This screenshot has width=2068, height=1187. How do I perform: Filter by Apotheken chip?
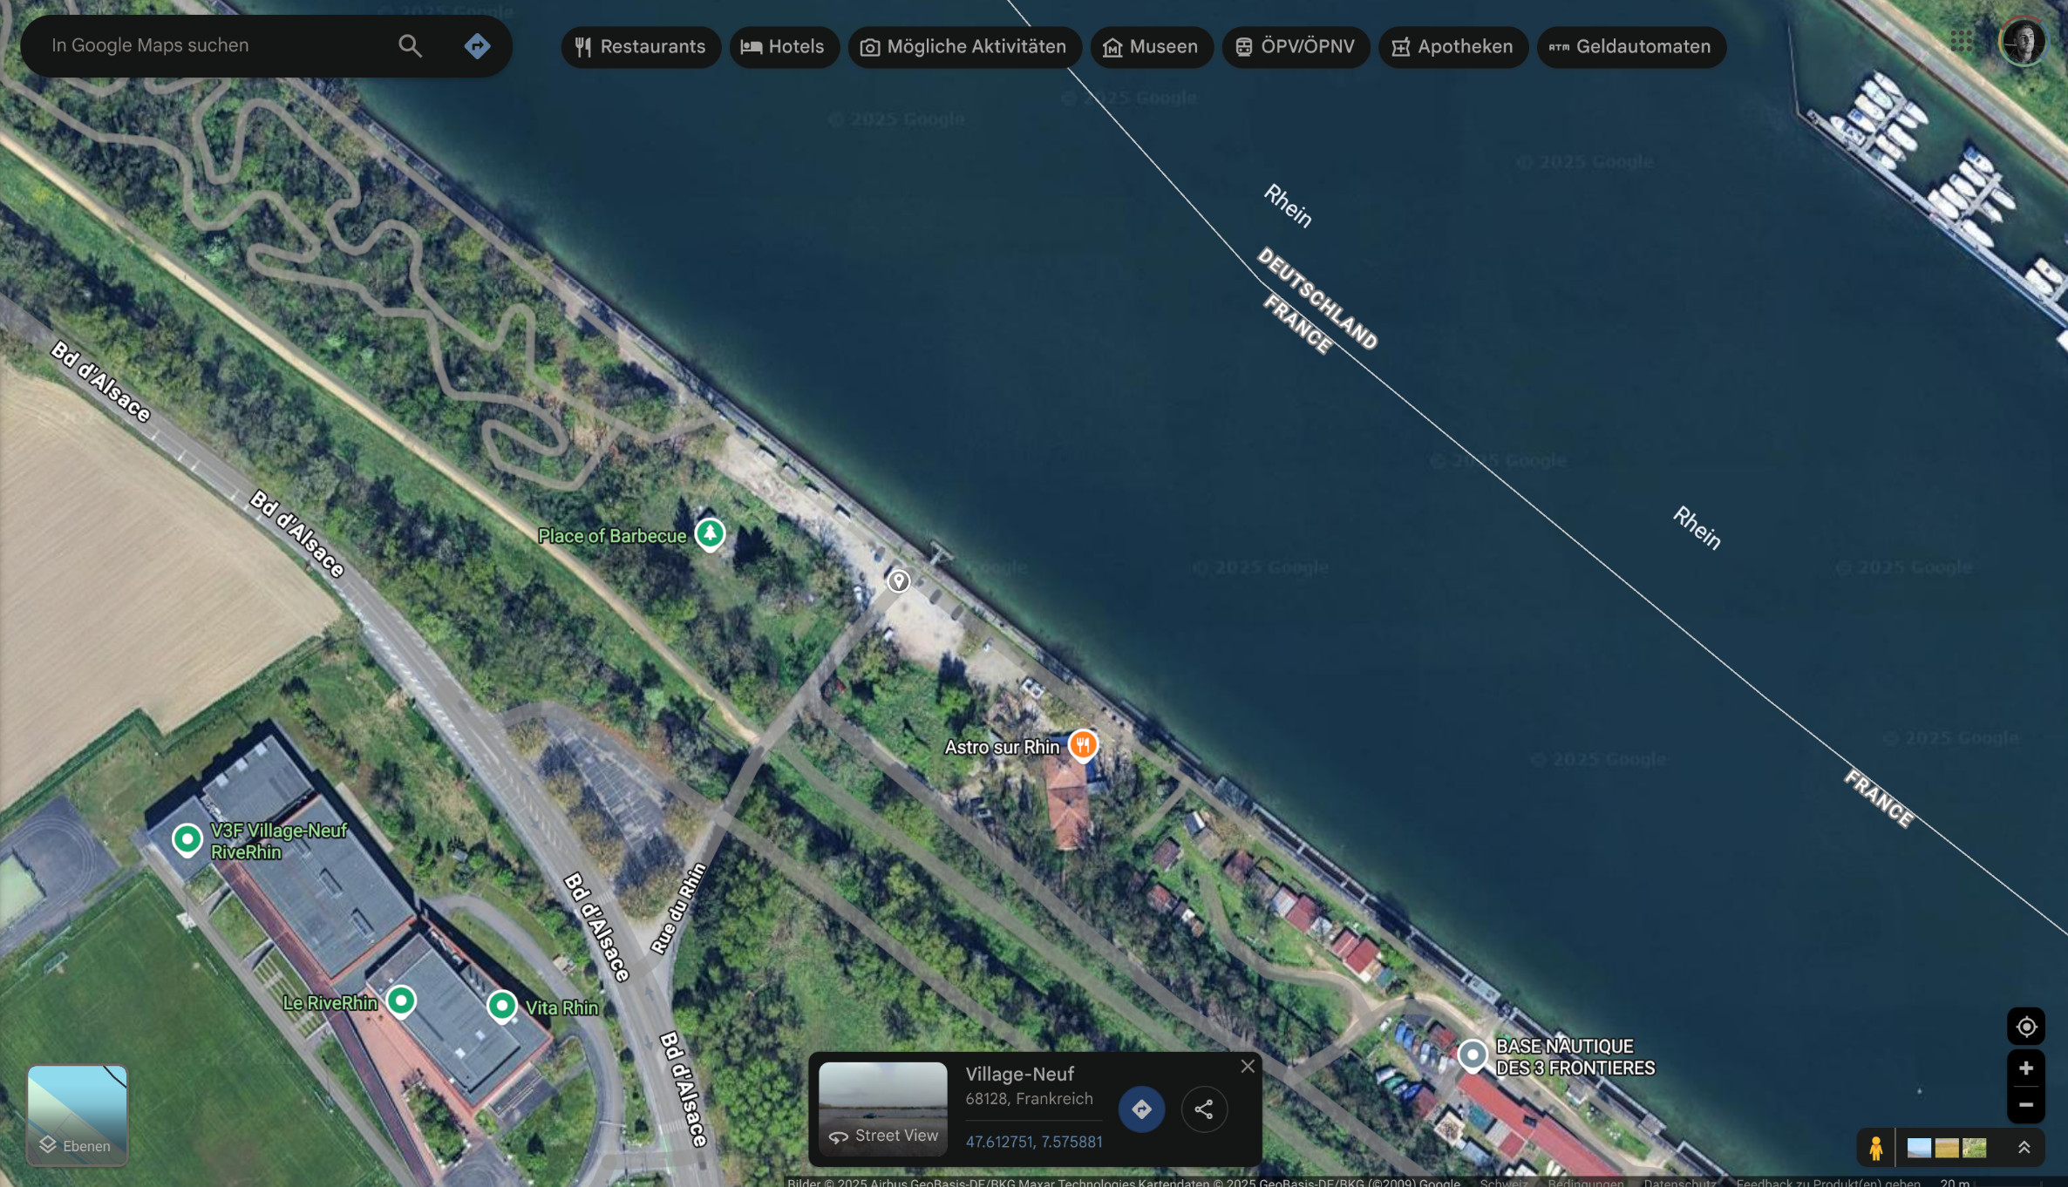[x=1453, y=47]
